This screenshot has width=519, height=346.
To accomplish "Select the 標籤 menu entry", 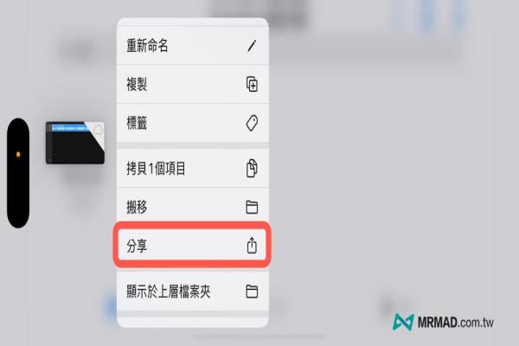I will coord(193,123).
